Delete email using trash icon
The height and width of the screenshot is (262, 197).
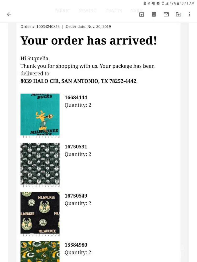click(x=154, y=14)
